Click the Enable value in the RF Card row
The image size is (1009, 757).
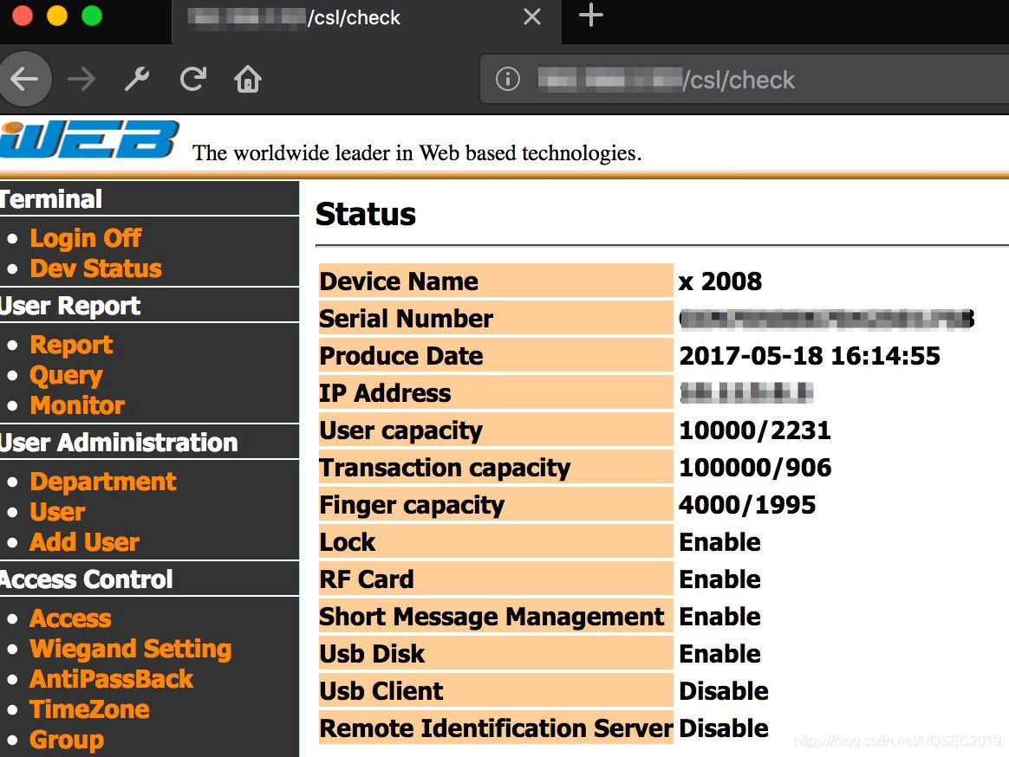[720, 579]
